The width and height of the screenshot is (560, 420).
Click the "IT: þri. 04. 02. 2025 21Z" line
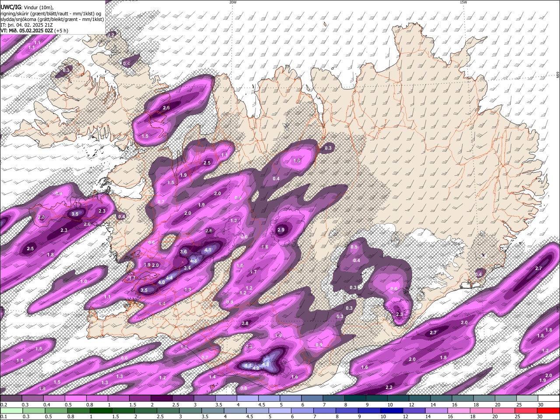pyautogui.click(x=27, y=25)
